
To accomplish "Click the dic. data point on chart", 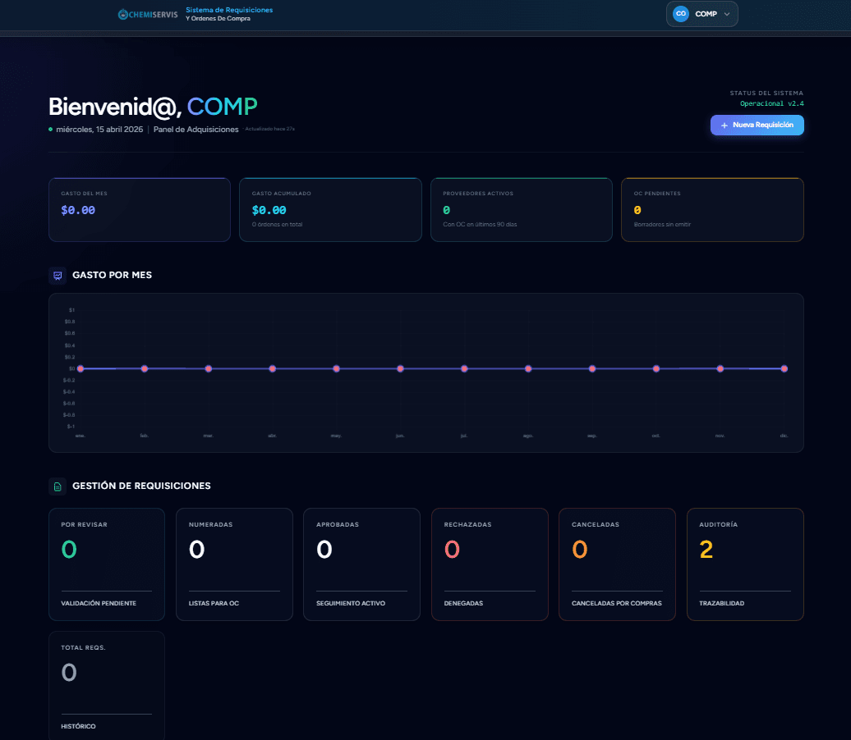I will (784, 368).
